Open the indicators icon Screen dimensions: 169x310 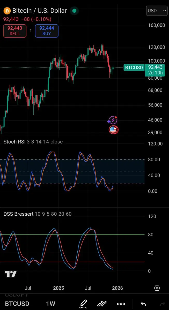(102, 304)
